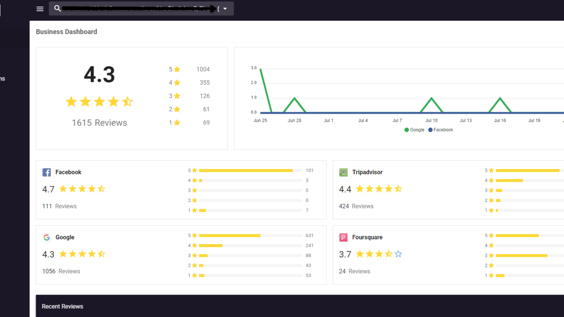The width and height of the screenshot is (564, 317).
Task: Toggle Facebook series in chart legend
Action: (x=440, y=130)
